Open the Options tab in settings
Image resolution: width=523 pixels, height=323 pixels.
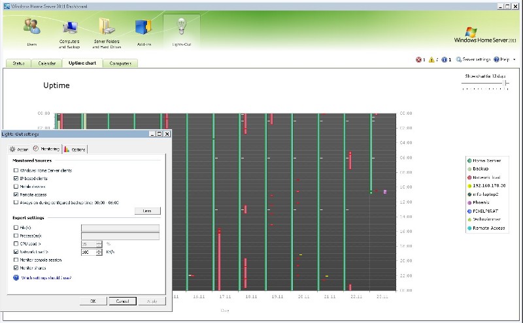click(75, 149)
